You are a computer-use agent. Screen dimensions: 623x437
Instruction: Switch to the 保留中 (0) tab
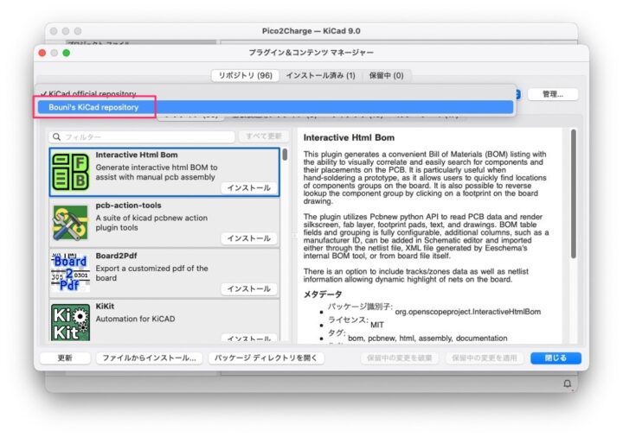click(x=384, y=75)
